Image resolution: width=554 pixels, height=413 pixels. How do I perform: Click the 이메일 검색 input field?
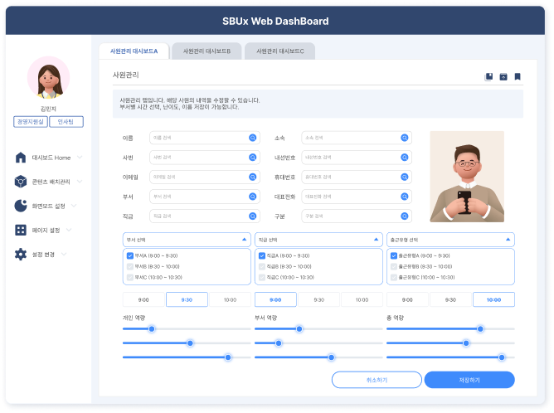click(205, 177)
